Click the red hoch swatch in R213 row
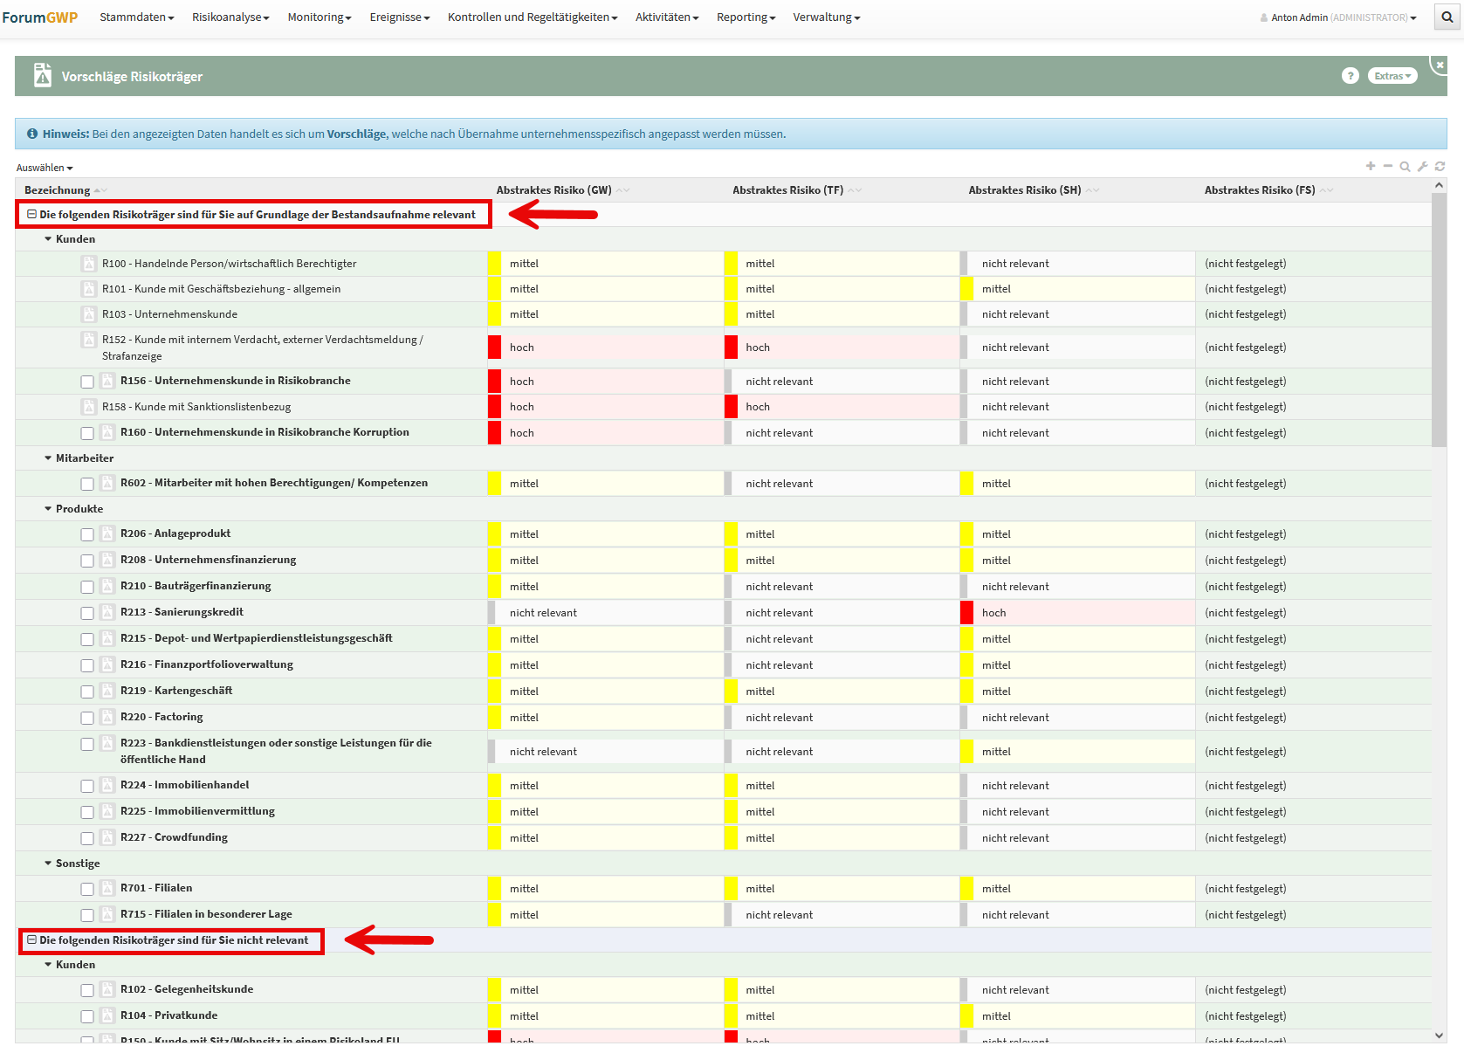Screen dimensions: 1464x1046 [966, 613]
